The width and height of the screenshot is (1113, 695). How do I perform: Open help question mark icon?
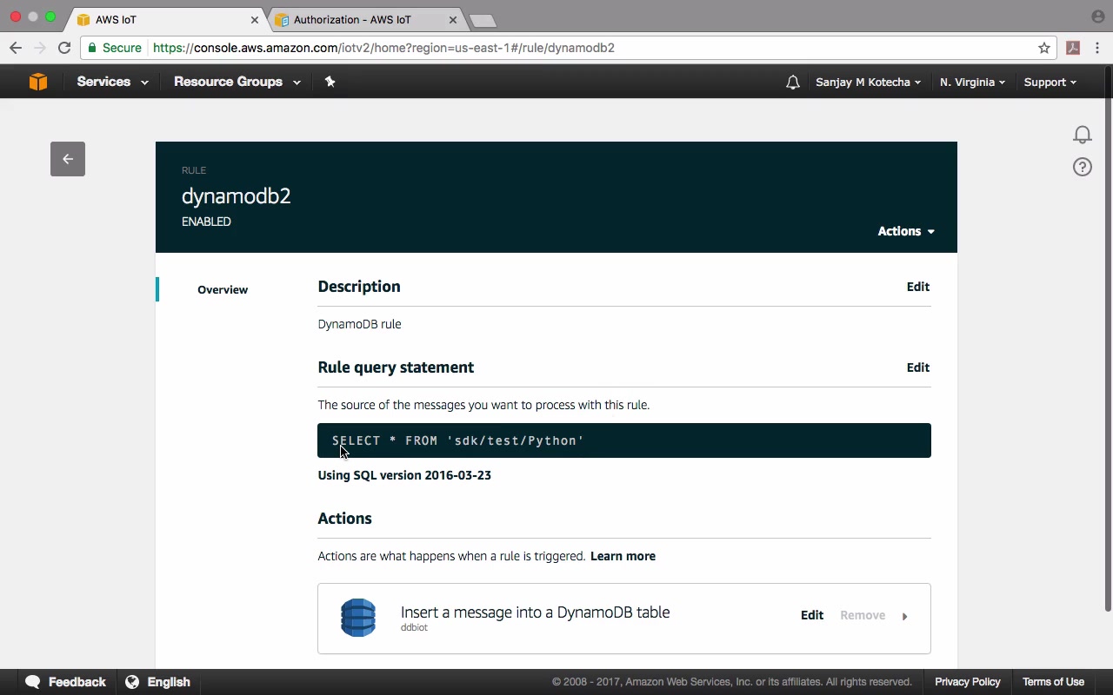click(1082, 167)
